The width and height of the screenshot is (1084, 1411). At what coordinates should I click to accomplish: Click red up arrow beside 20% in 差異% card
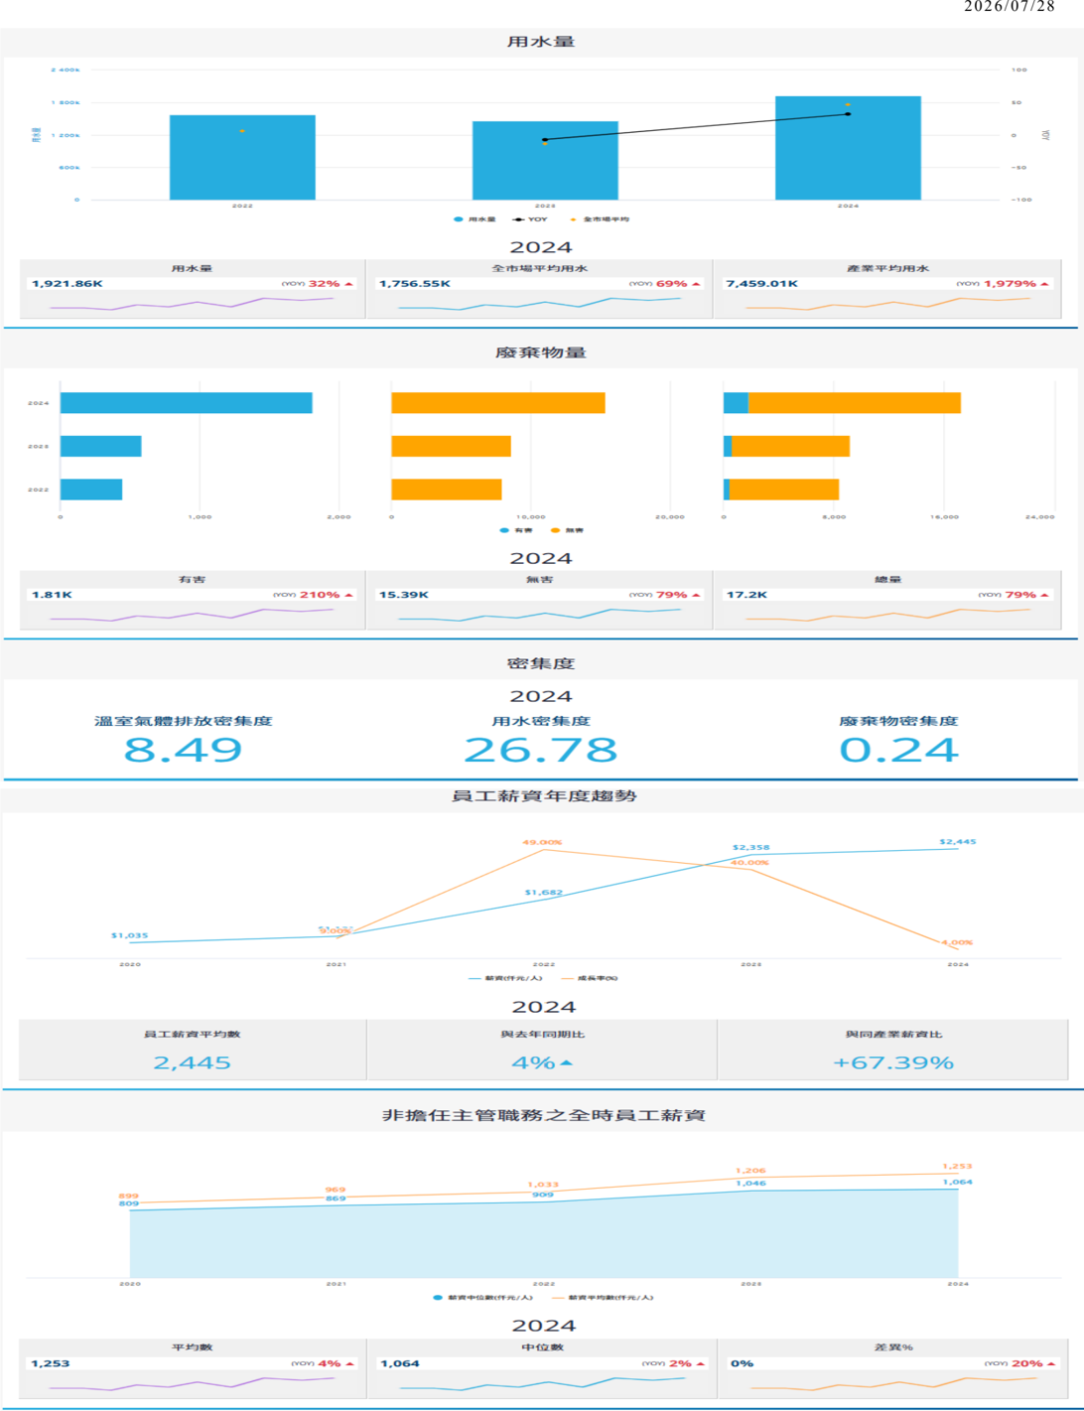coord(1051,1363)
